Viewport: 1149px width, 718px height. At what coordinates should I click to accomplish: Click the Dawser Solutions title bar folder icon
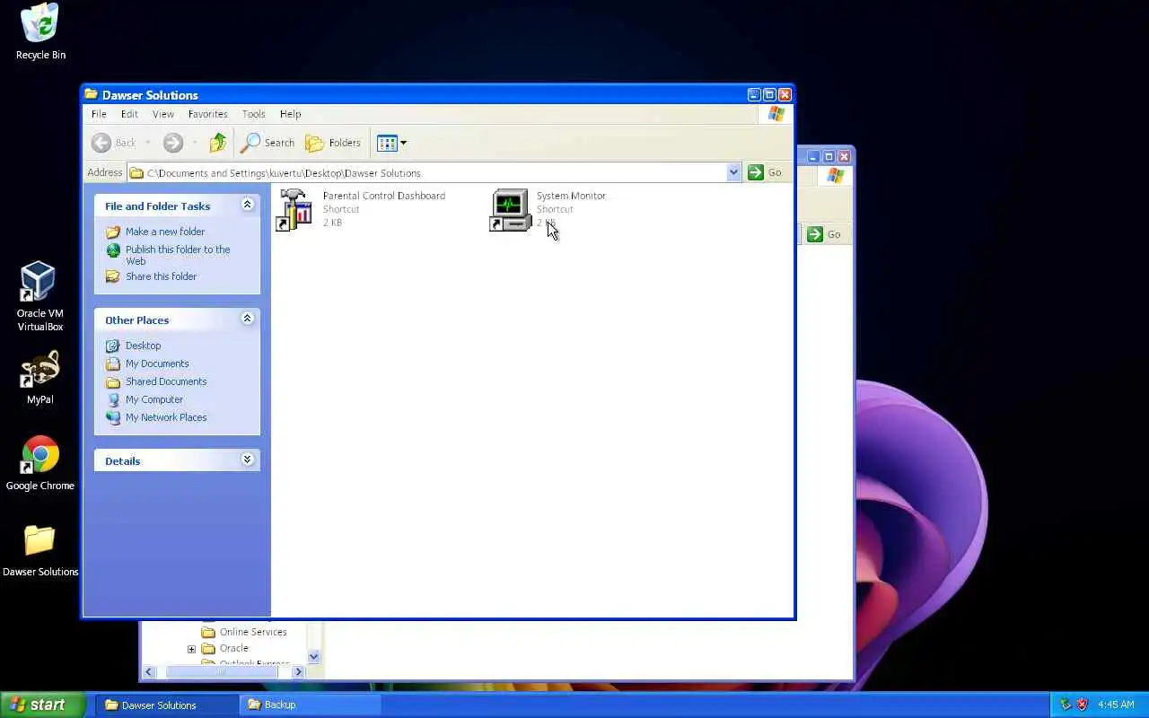(x=91, y=94)
